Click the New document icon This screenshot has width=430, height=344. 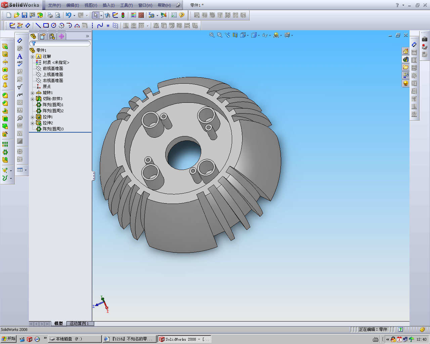tap(9, 15)
